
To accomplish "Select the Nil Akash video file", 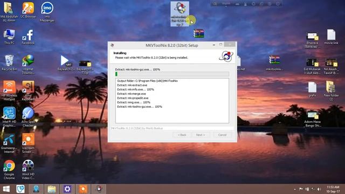I will coord(331,66).
